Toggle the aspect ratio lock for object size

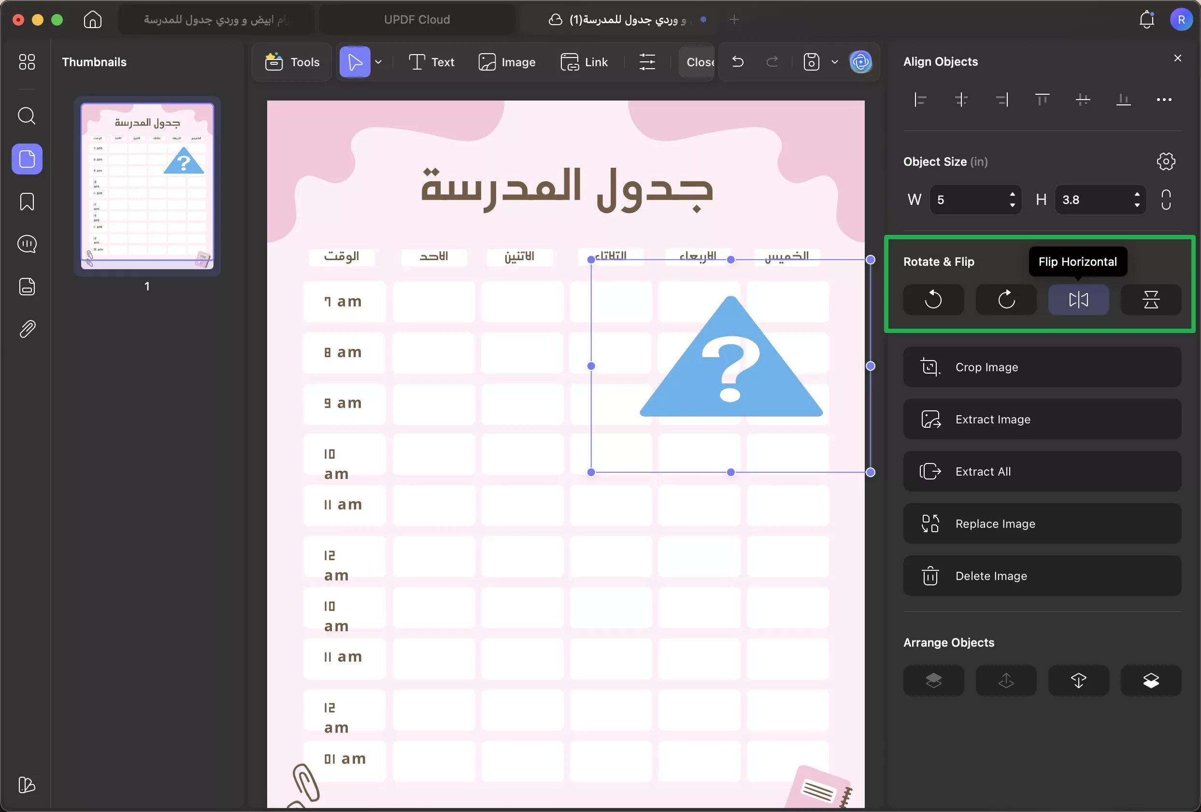tap(1166, 200)
